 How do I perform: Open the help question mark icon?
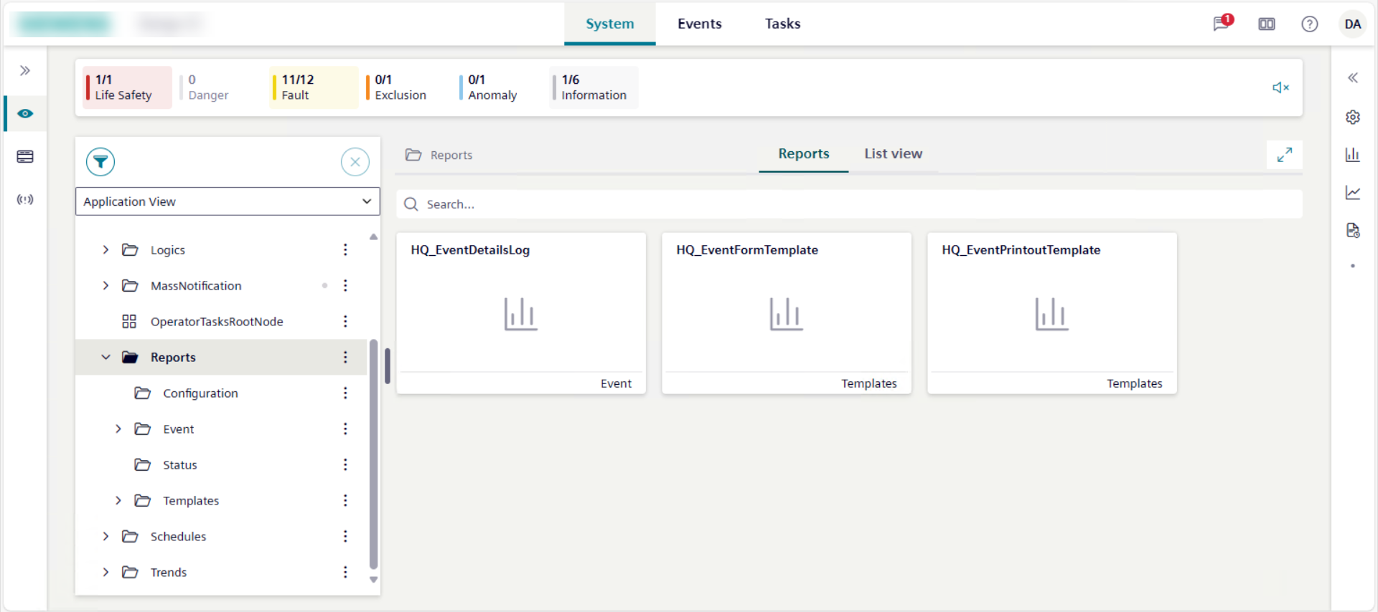[x=1309, y=24]
